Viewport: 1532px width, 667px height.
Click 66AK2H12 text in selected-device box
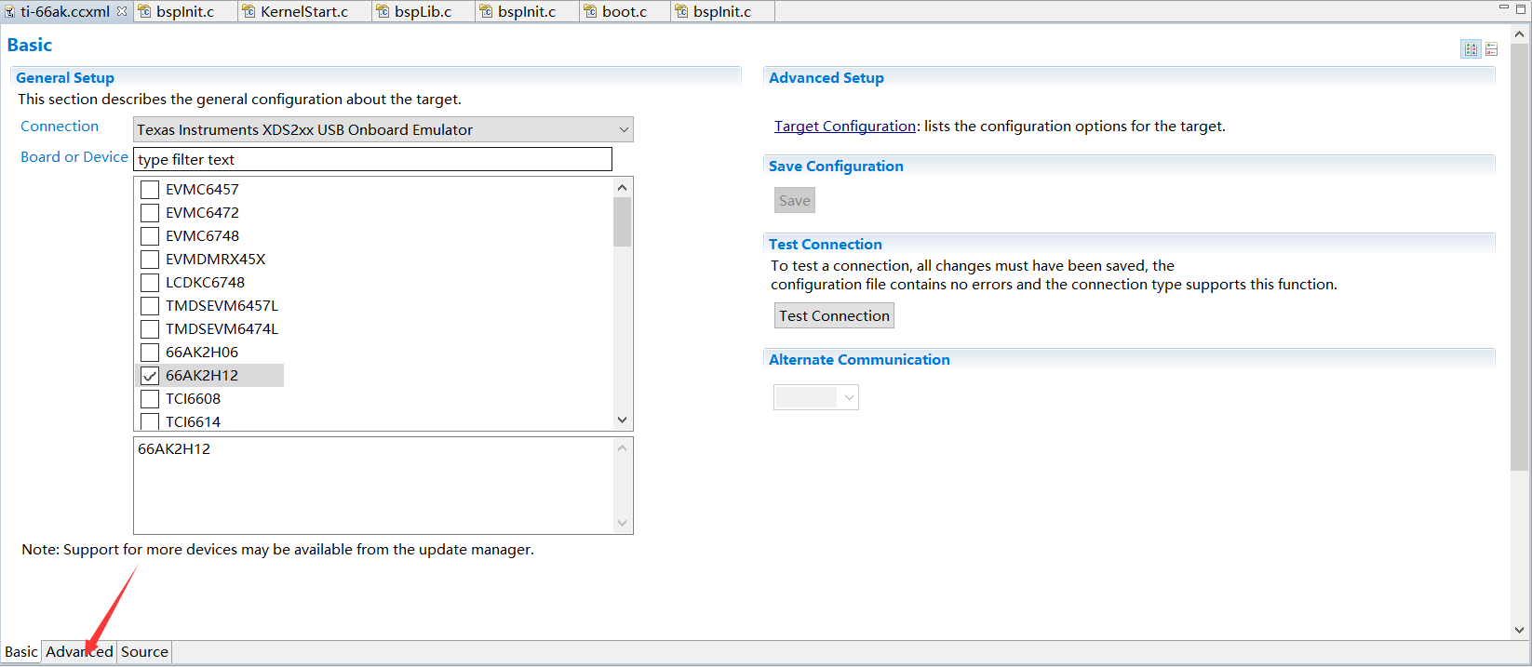point(174,448)
